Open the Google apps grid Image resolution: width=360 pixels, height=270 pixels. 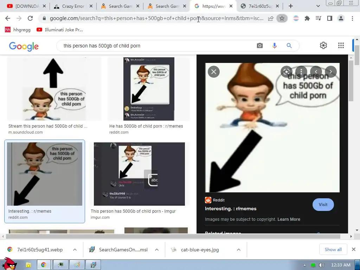(x=341, y=45)
